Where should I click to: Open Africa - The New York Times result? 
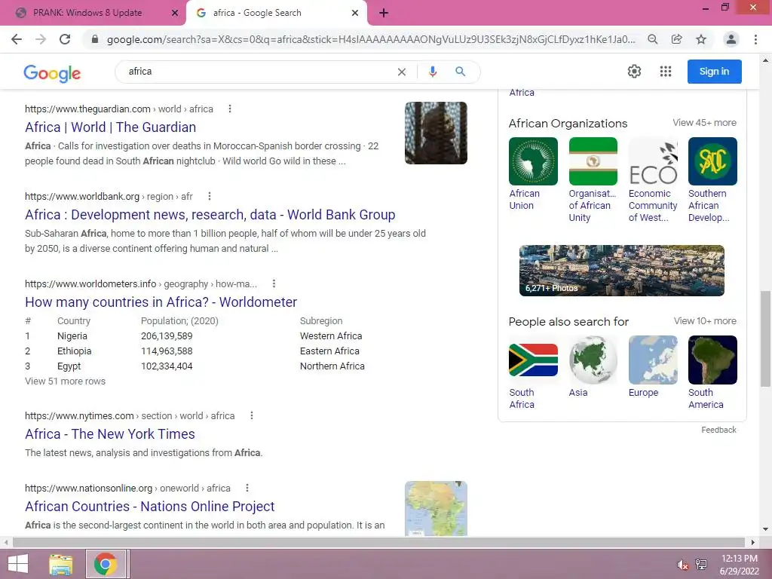(110, 433)
